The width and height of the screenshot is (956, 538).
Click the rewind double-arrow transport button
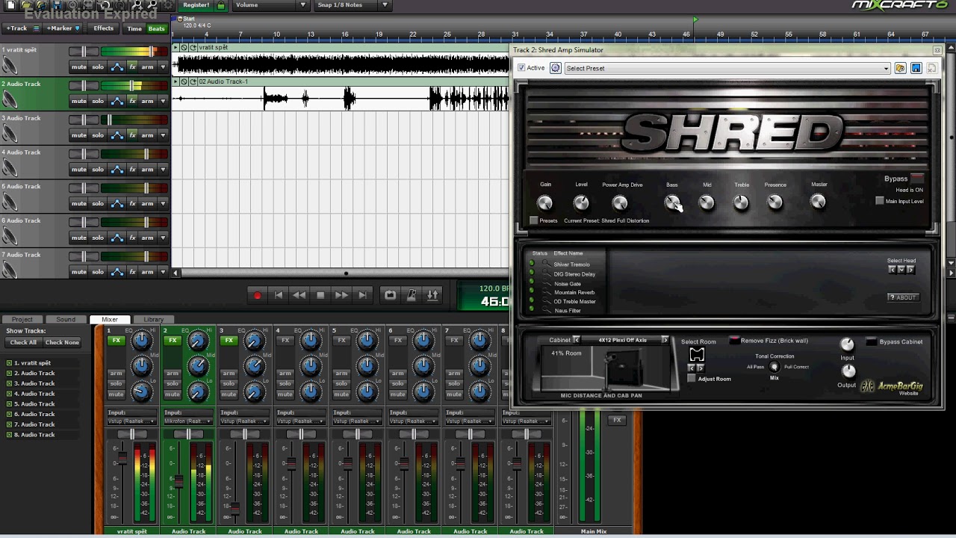[299, 296]
